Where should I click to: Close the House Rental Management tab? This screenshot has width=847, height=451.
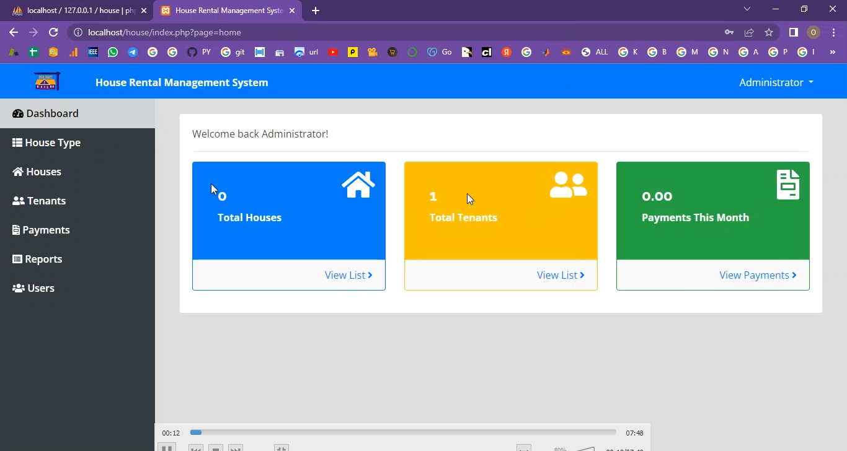[292, 11]
